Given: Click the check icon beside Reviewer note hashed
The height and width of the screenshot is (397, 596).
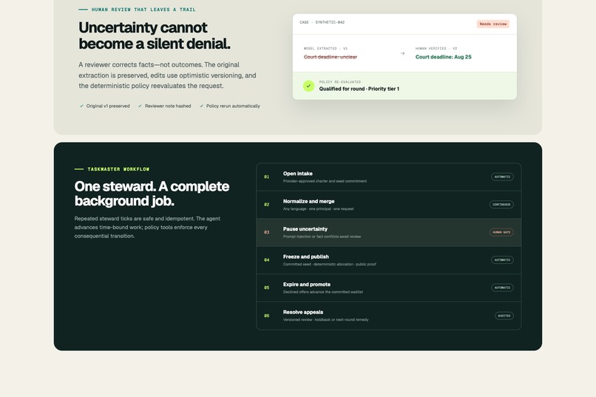Looking at the screenshot, I should (140, 106).
